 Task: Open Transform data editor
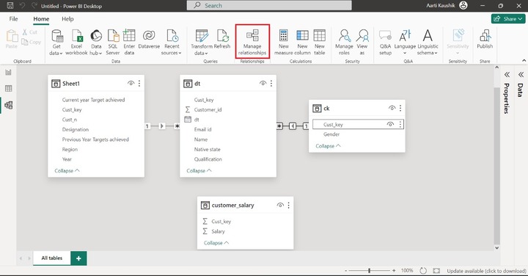click(x=202, y=43)
